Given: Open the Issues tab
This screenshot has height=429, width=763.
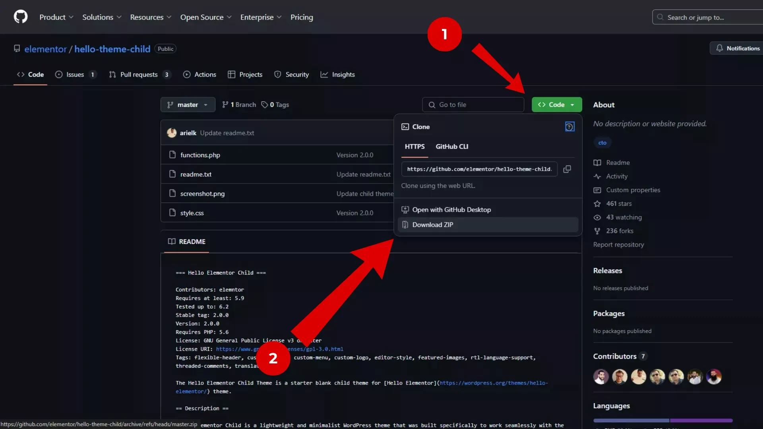Looking at the screenshot, I should (x=76, y=74).
